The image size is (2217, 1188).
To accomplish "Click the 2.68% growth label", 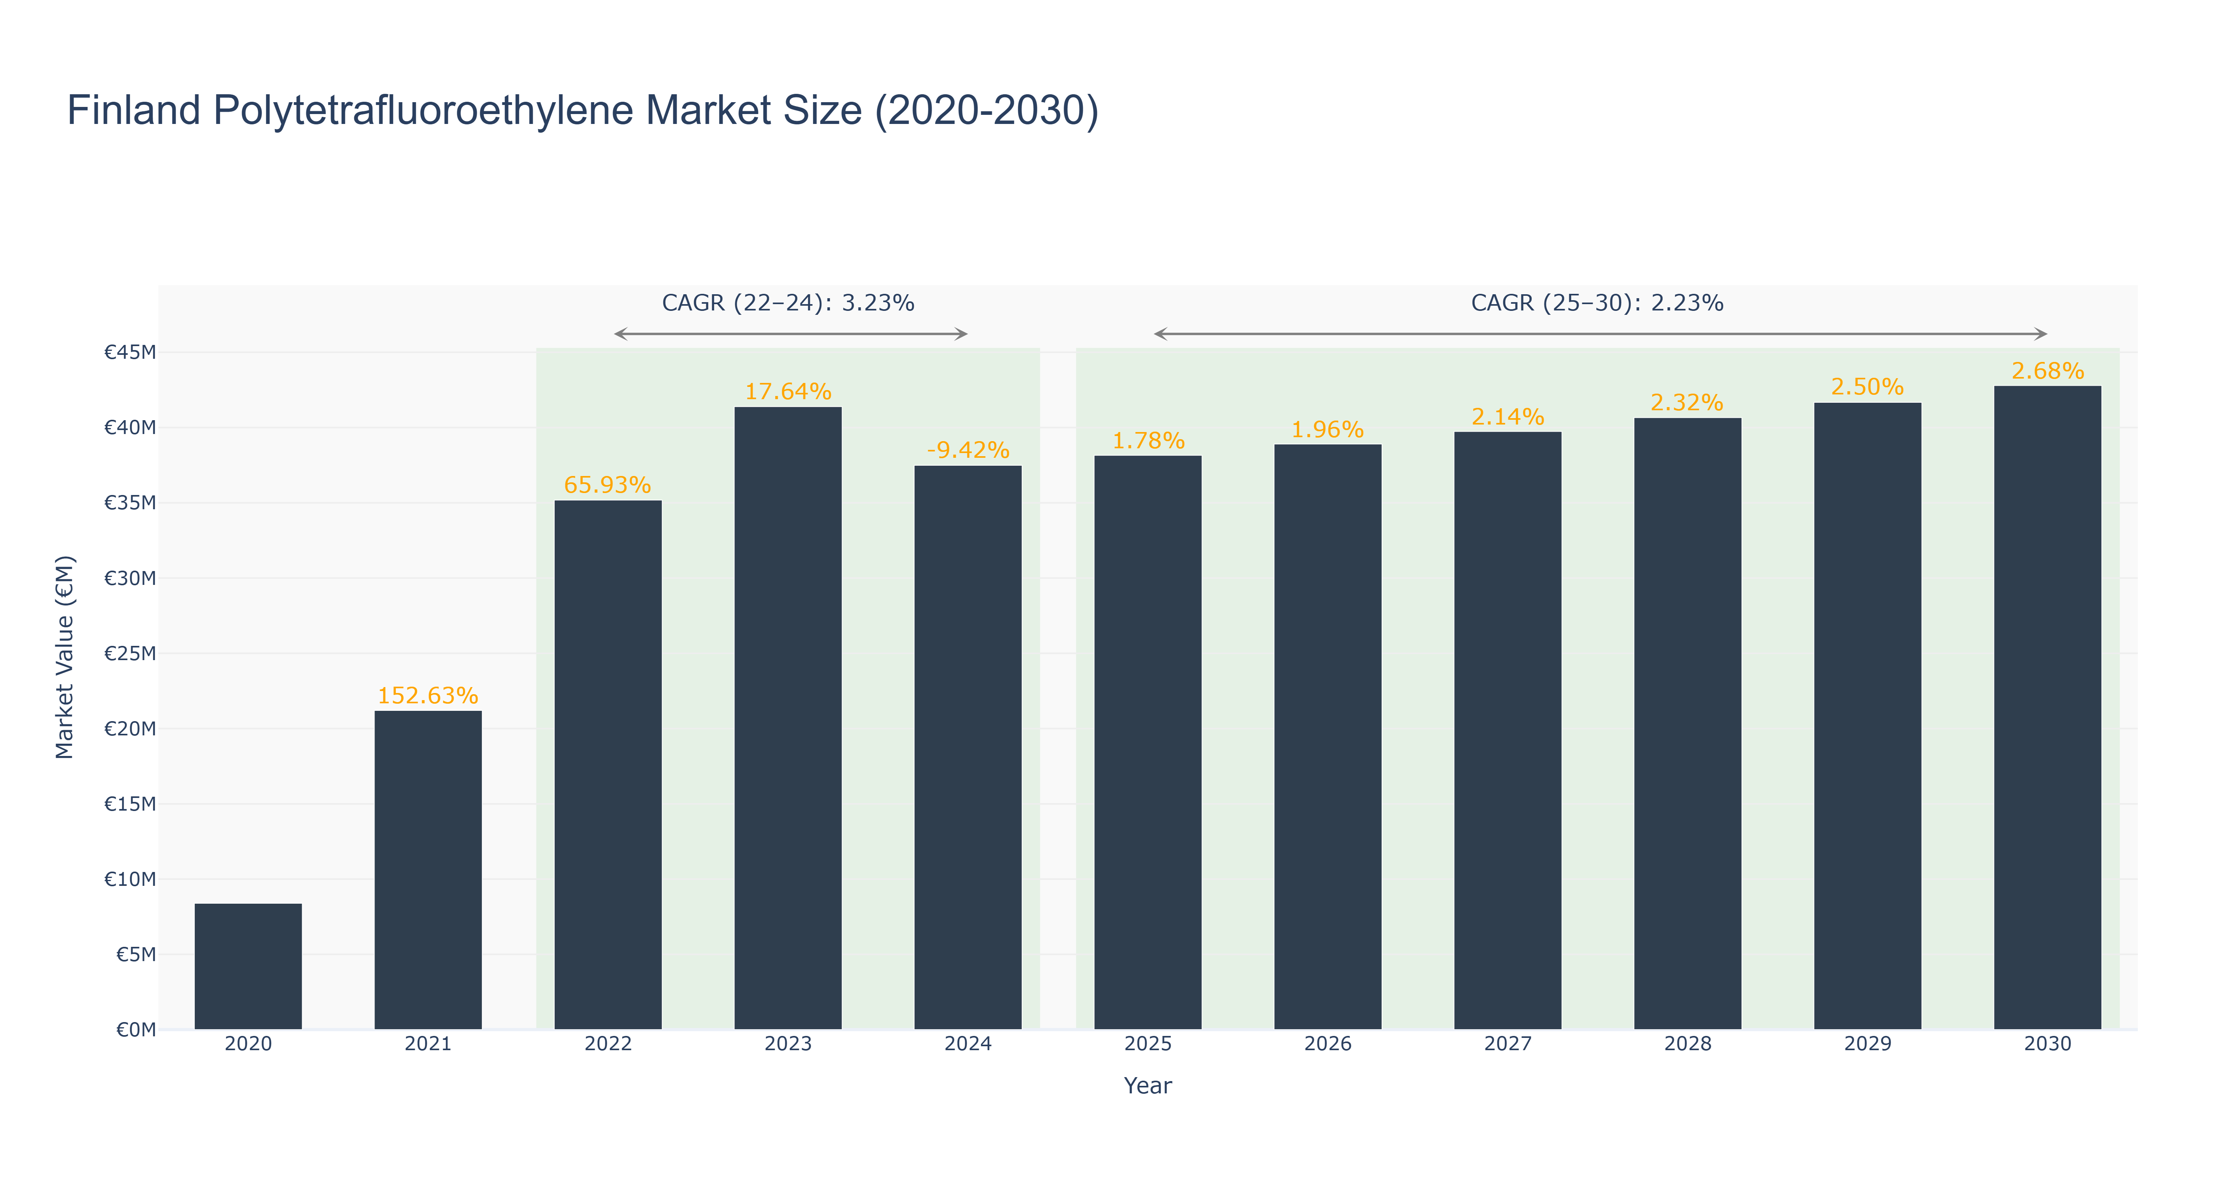I will point(2048,371).
